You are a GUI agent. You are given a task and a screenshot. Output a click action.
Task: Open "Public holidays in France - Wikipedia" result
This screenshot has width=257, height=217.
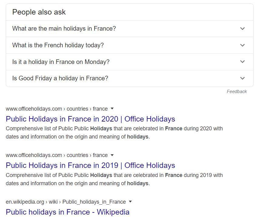[68, 212]
